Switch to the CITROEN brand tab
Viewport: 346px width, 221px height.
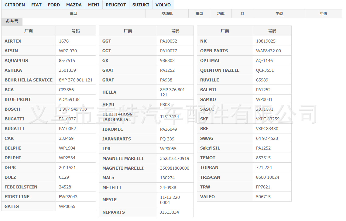coord(15,5)
